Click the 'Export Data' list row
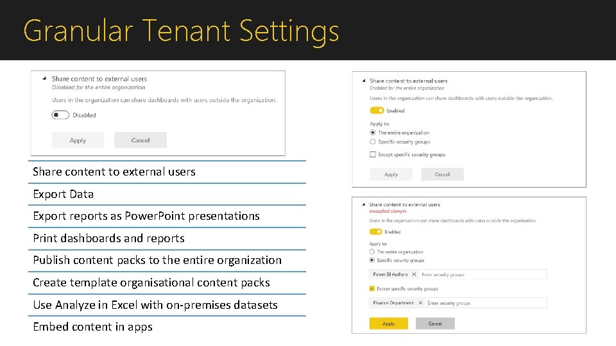The width and height of the screenshot is (616, 346). tap(167, 194)
